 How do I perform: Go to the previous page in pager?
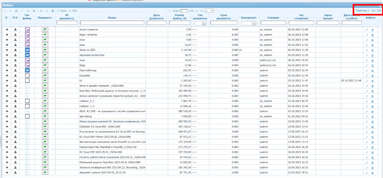click(169, 11)
